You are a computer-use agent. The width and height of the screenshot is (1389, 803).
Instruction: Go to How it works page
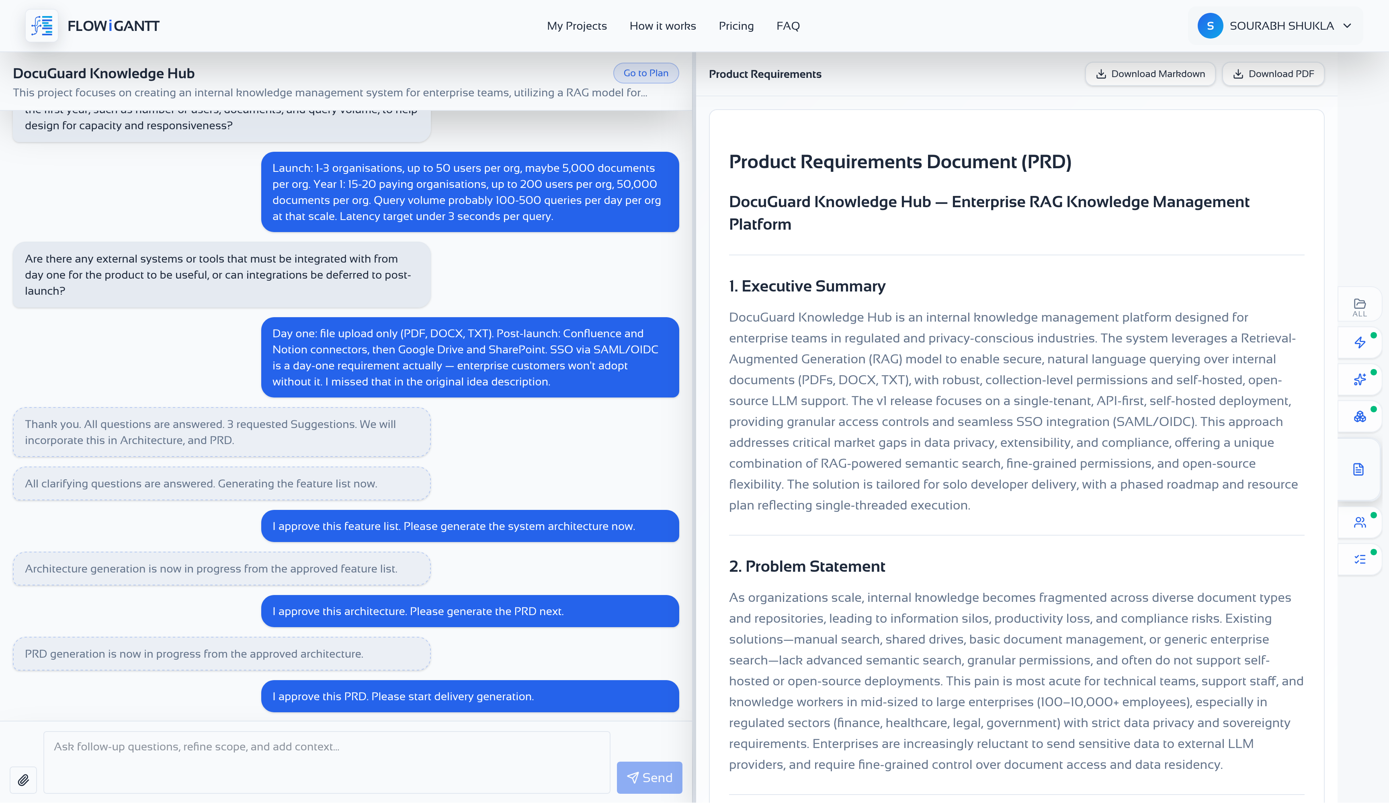[x=662, y=26]
